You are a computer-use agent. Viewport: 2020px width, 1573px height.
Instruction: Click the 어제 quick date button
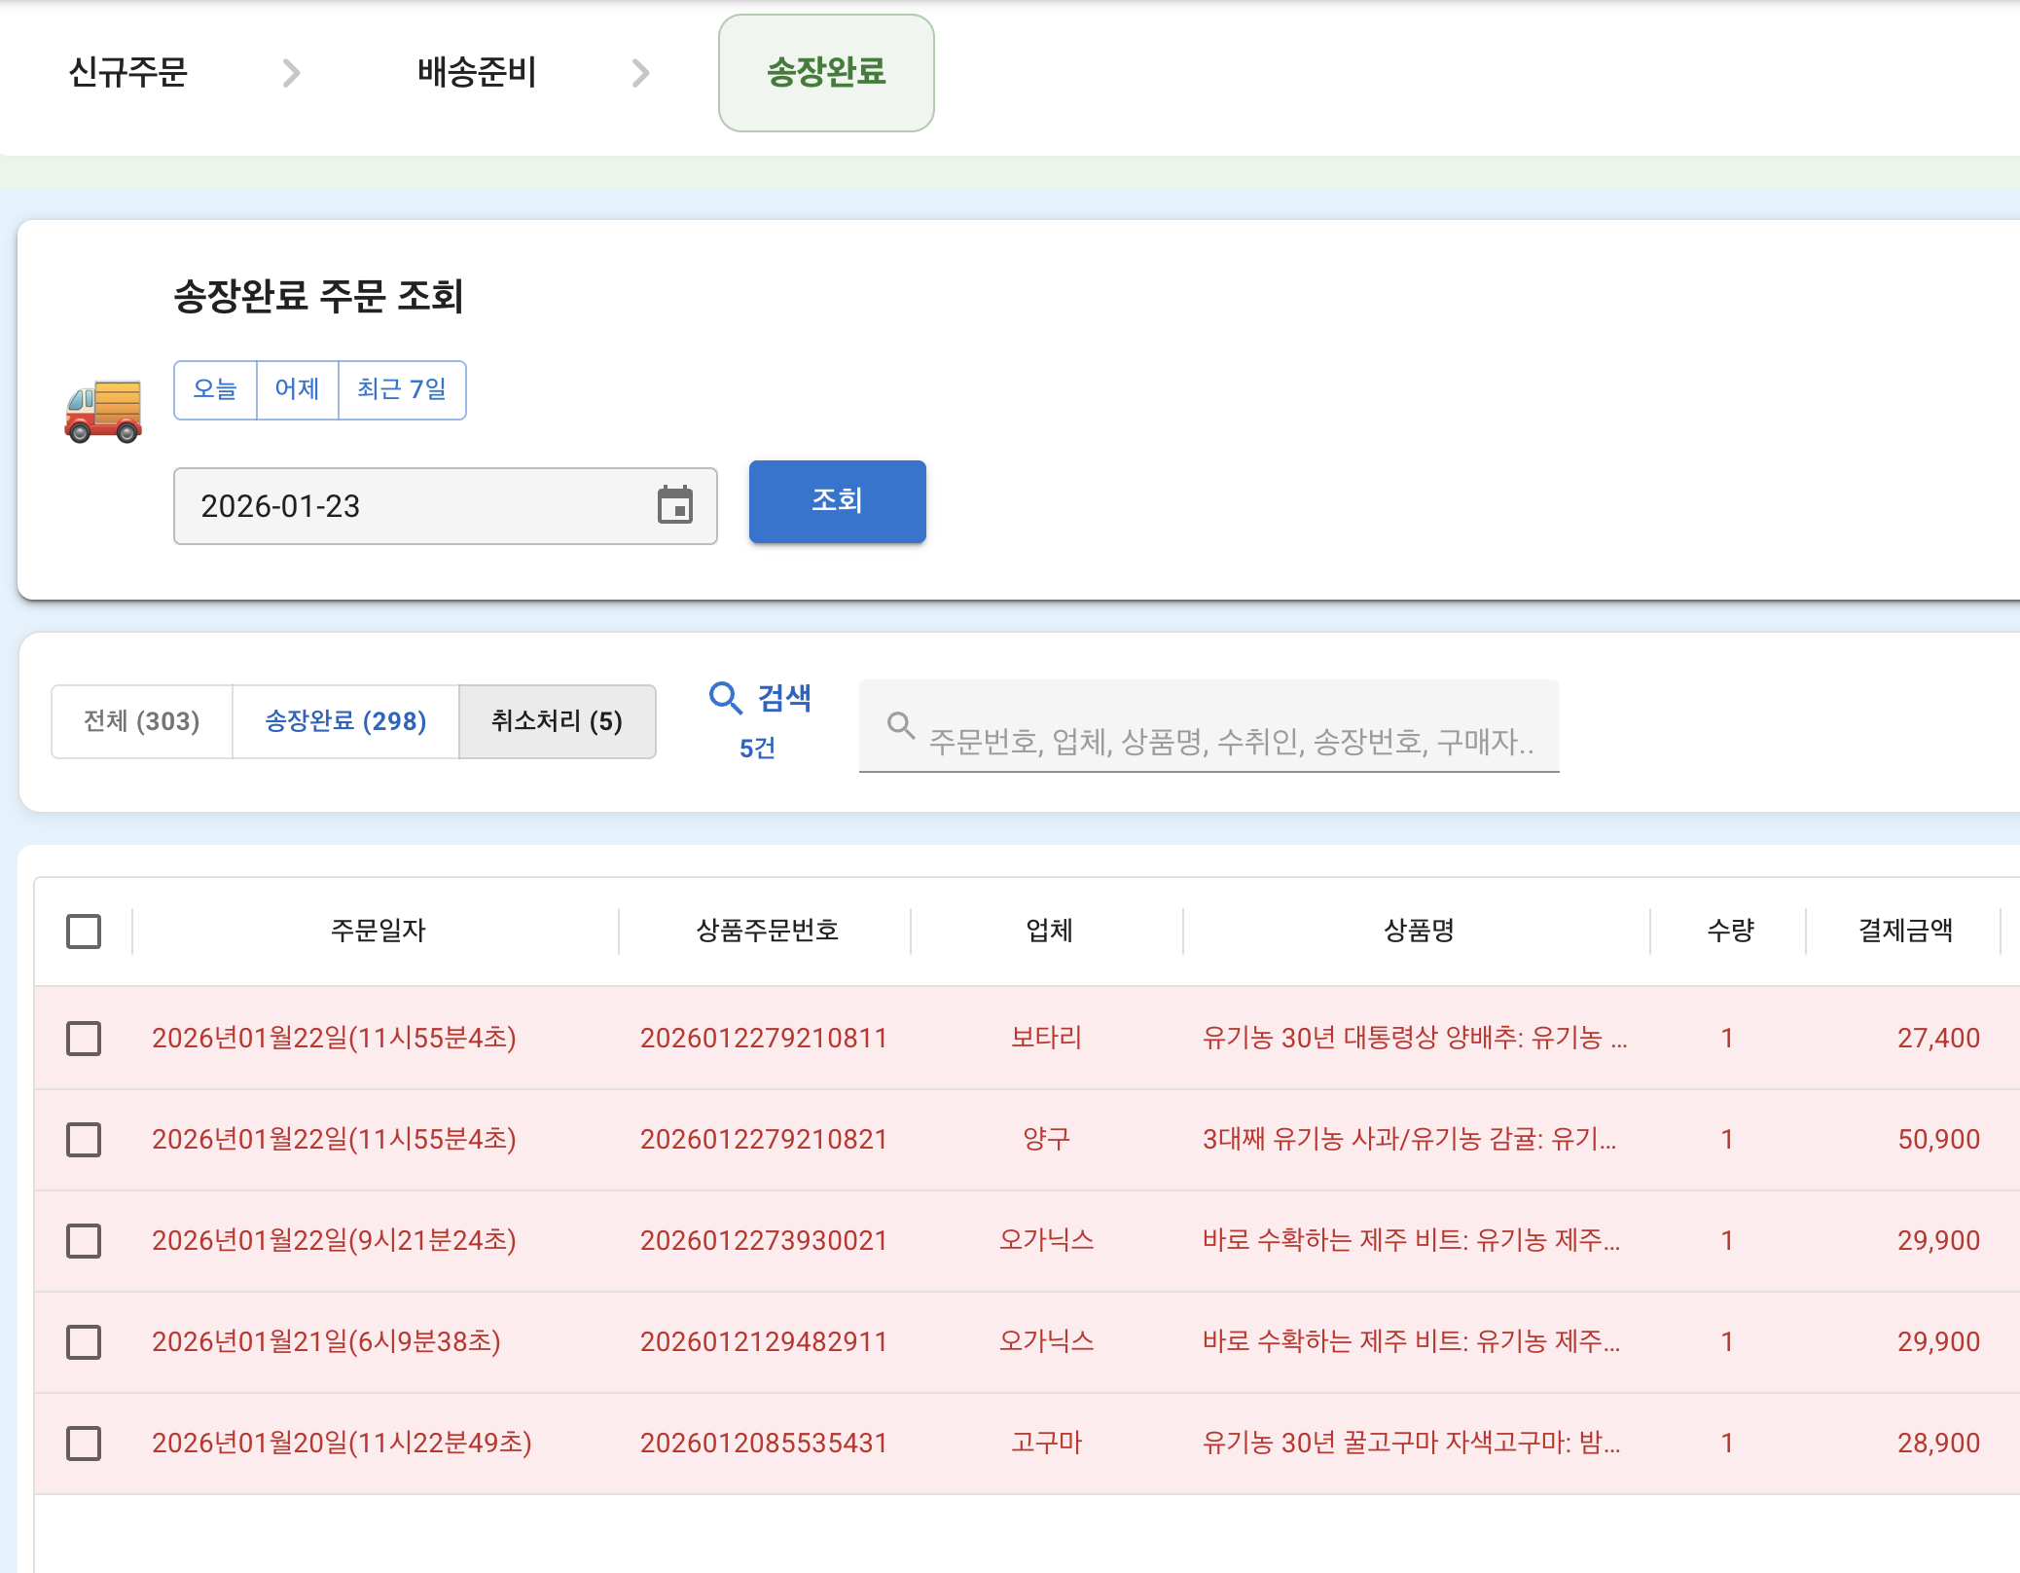pyautogui.click(x=297, y=389)
